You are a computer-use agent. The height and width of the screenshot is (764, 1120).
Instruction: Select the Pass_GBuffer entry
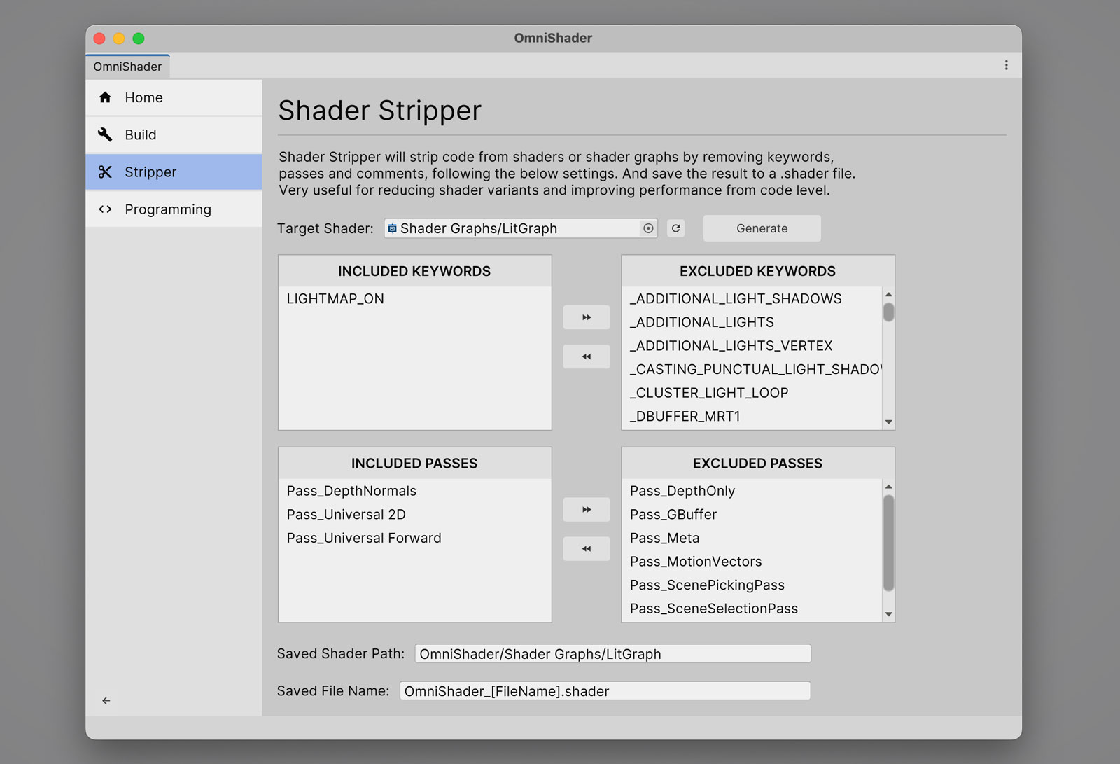coord(752,514)
